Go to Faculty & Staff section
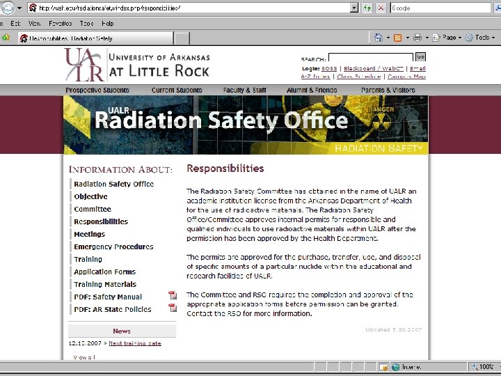Screen dimensions: 501x376 (244, 90)
